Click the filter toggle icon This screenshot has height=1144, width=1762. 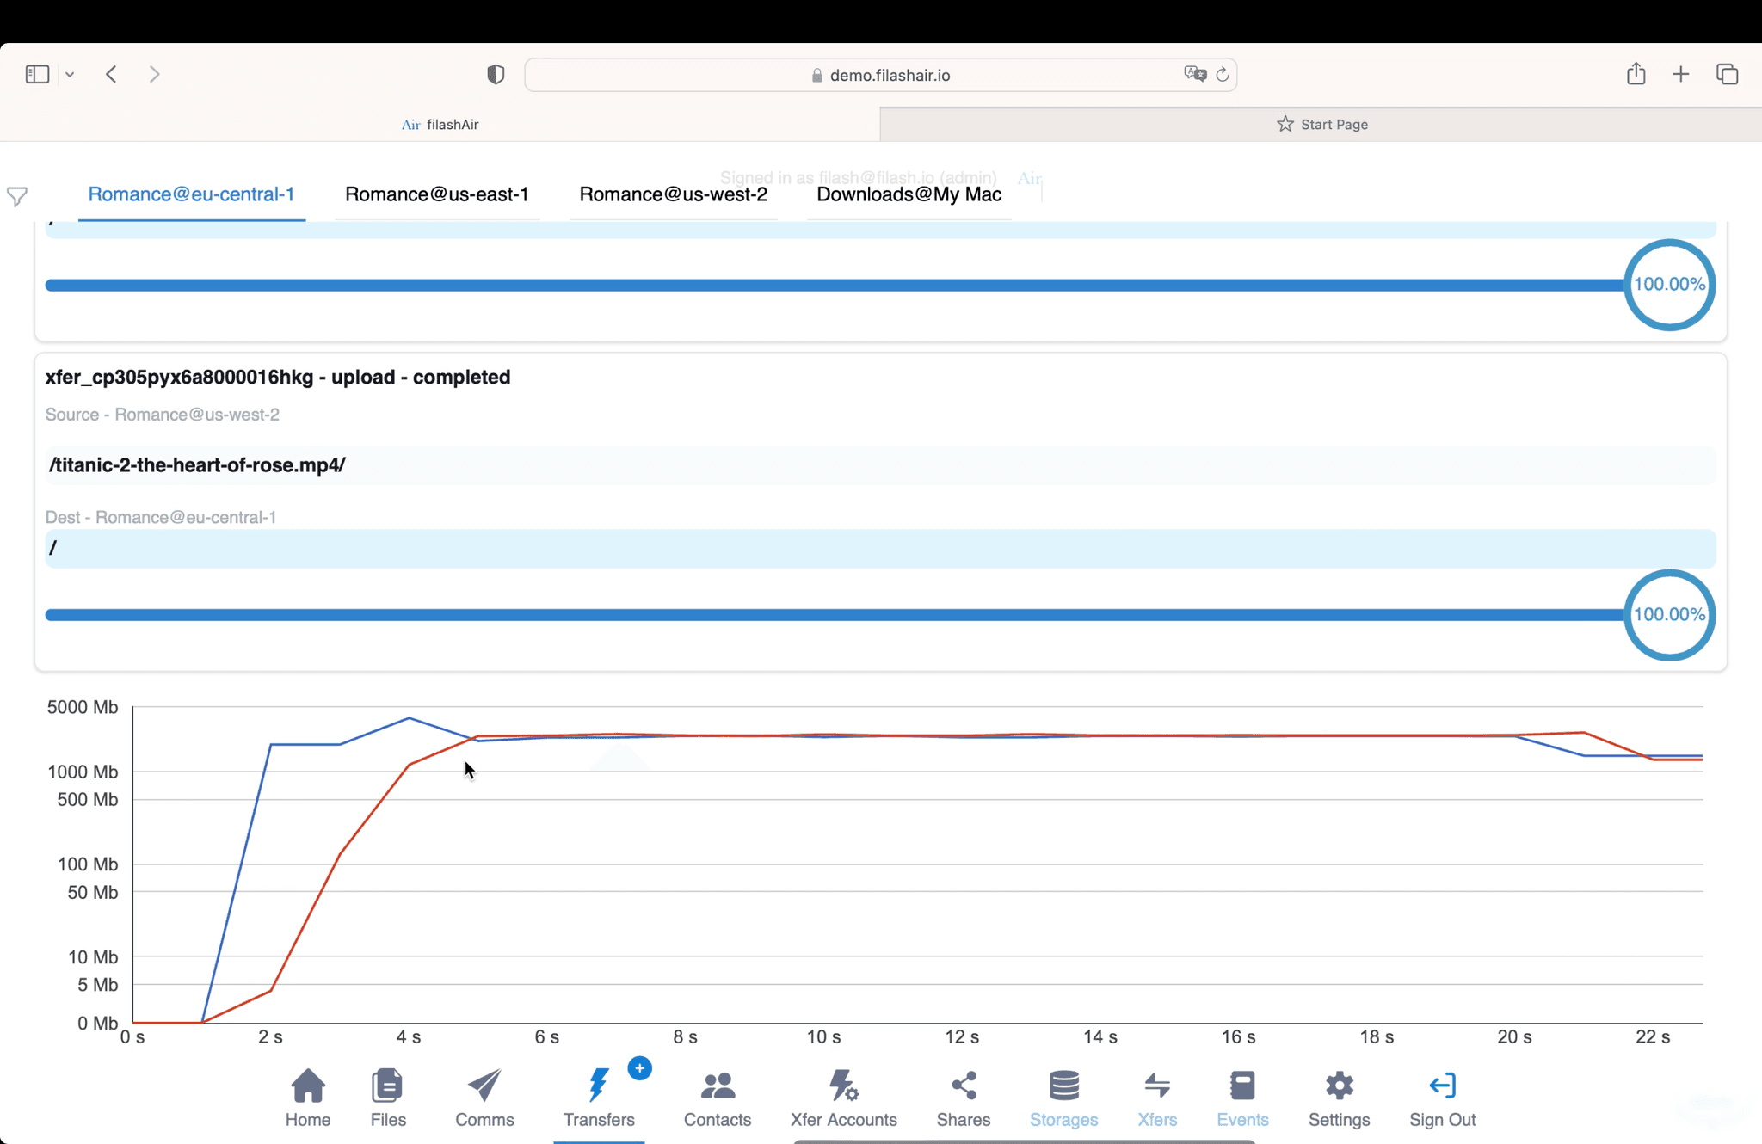click(x=18, y=195)
